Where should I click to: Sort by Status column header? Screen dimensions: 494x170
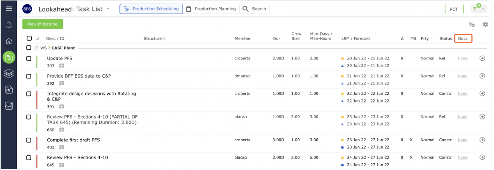446,39
